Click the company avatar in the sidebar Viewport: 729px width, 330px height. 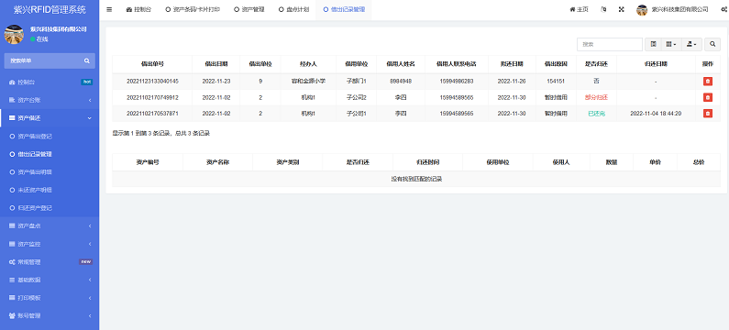tap(14, 35)
